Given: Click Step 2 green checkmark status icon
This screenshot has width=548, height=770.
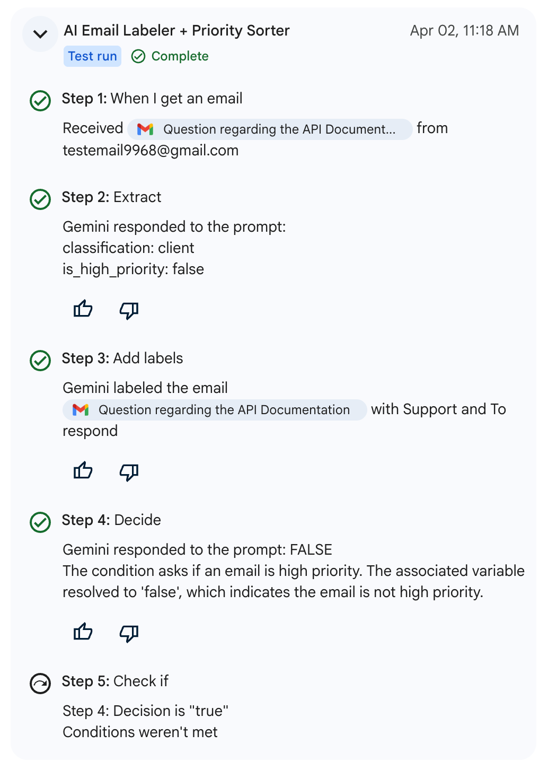Looking at the screenshot, I should (x=40, y=199).
